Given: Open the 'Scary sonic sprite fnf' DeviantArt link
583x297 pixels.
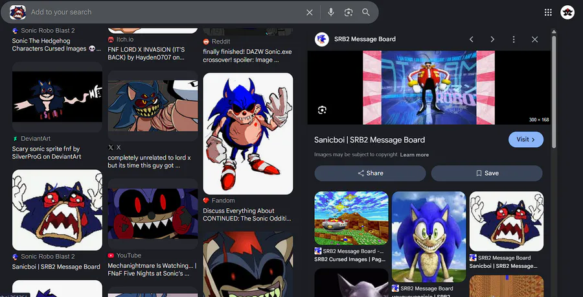Looking at the screenshot, I should [46, 152].
